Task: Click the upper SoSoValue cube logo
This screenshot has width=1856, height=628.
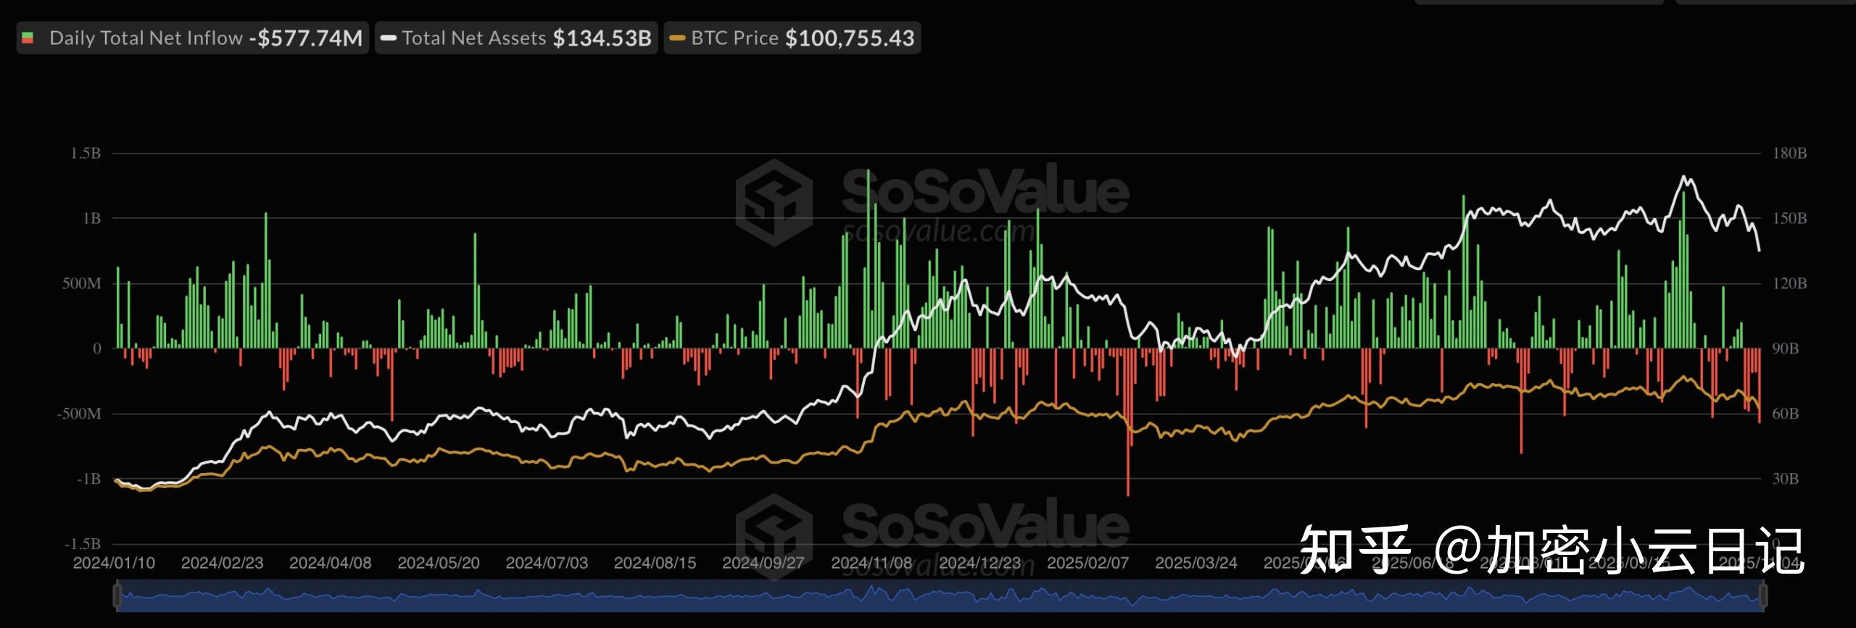Action: 774,202
